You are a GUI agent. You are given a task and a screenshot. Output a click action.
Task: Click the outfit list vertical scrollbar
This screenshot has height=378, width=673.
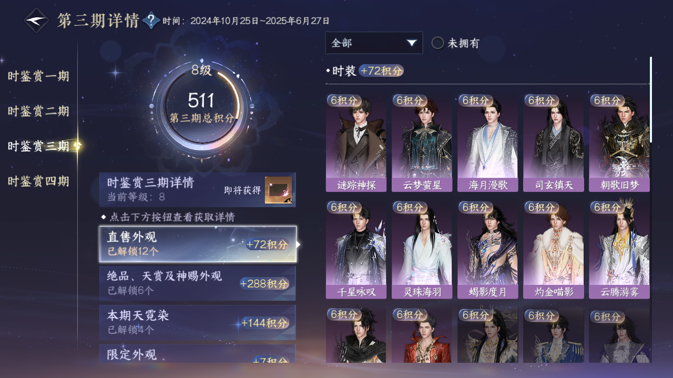[650, 99]
